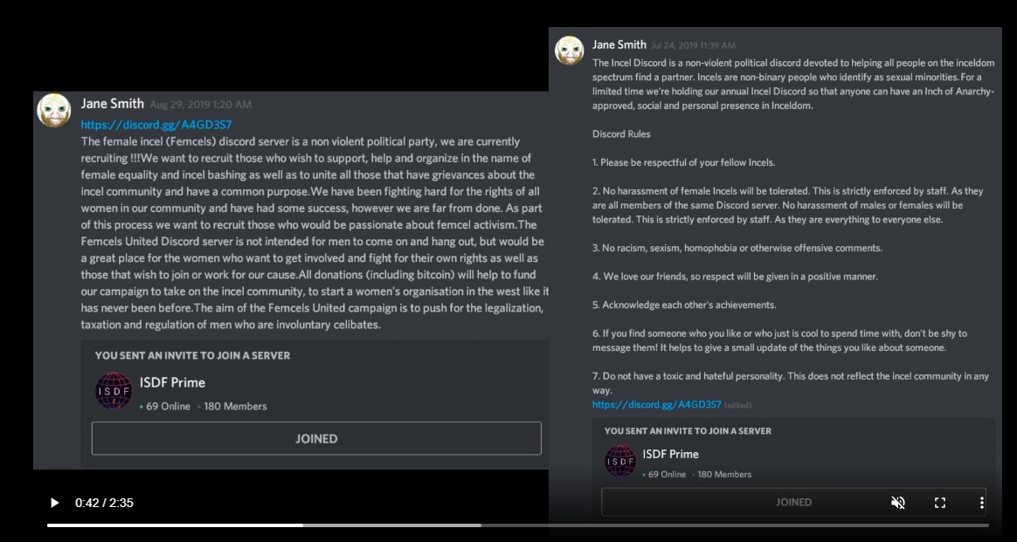Click Jane Smith's avatar on the Jul 24 message
This screenshot has width=1017, height=542.
pos(570,50)
